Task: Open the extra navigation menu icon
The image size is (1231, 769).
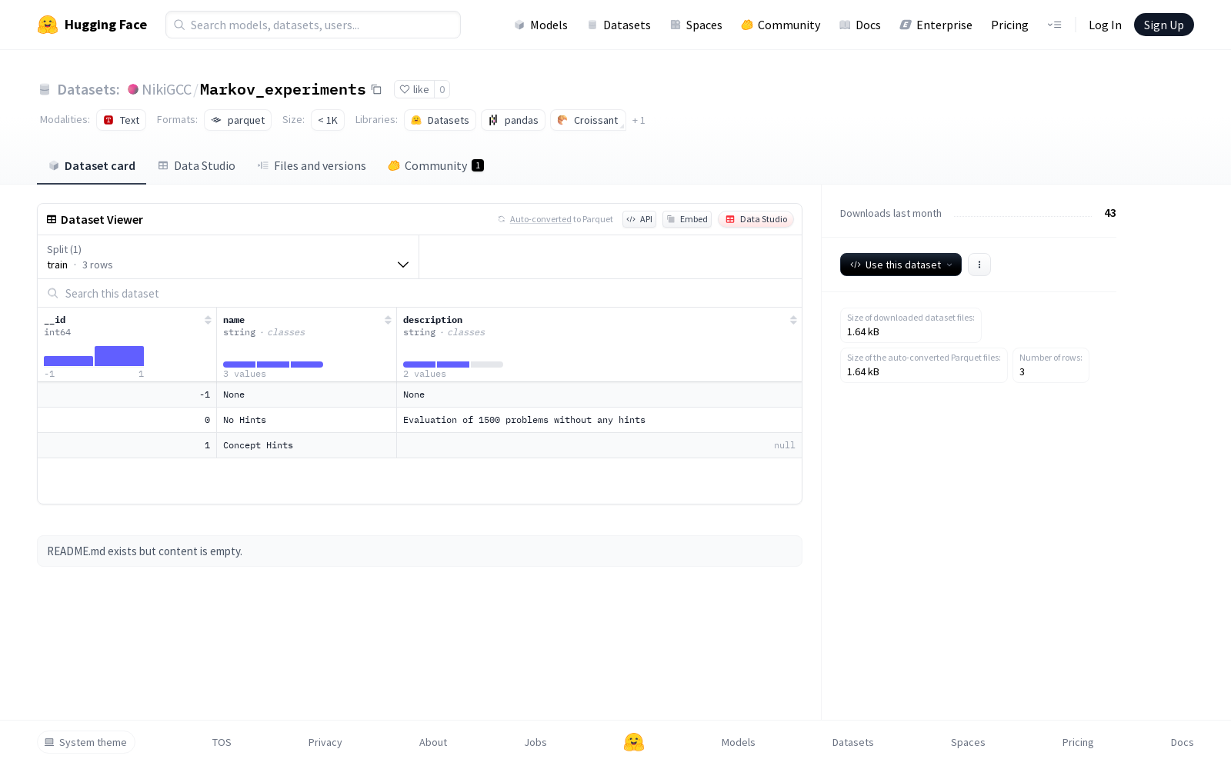Action: click(1054, 25)
